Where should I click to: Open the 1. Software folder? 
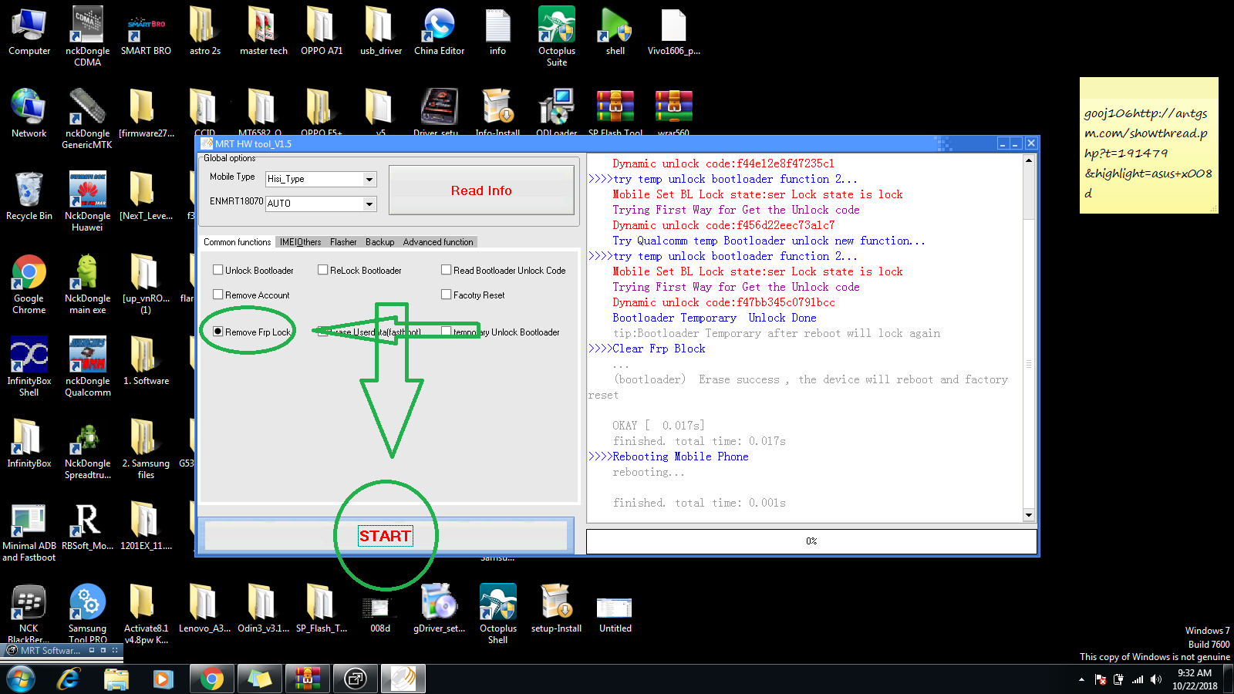146,361
